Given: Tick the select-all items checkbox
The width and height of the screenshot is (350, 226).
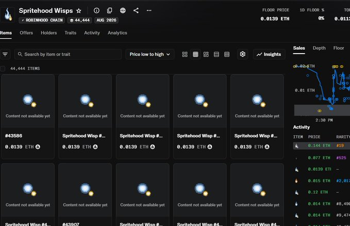Looking at the screenshot, I should click(x=3, y=69).
